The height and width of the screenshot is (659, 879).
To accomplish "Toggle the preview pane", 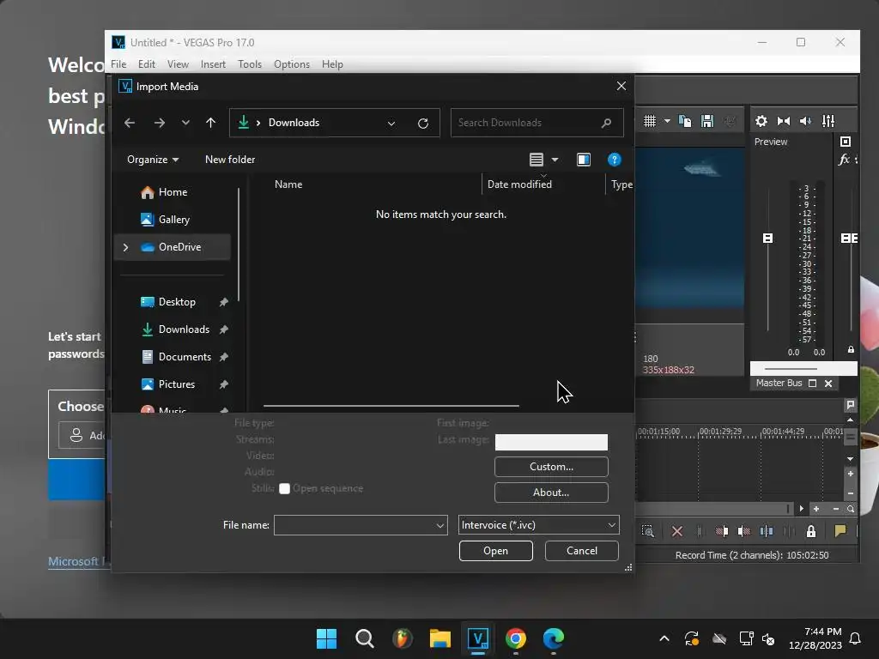I will (x=584, y=160).
